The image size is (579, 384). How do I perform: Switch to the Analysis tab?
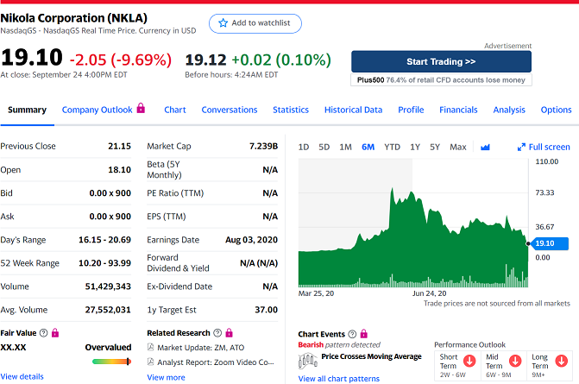tap(509, 110)
